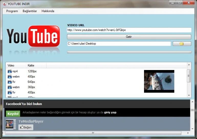Click the download progress bar

[x=129, y=52]
